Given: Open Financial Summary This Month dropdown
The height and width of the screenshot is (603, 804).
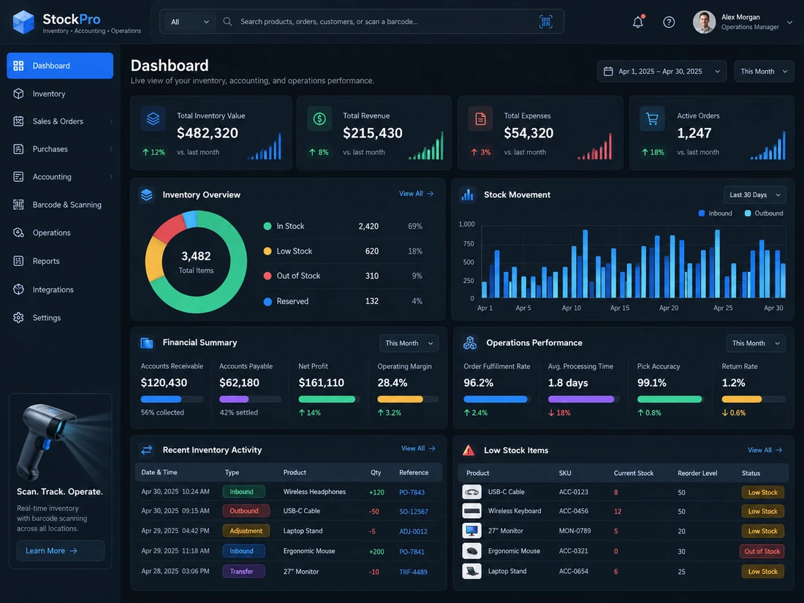Looking at the screenshot, I should click(409, 343).
